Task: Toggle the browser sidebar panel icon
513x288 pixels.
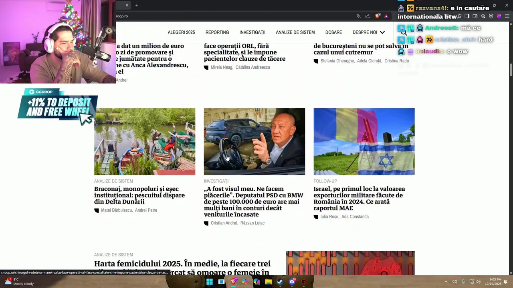Action: click(x=467, y=16)
